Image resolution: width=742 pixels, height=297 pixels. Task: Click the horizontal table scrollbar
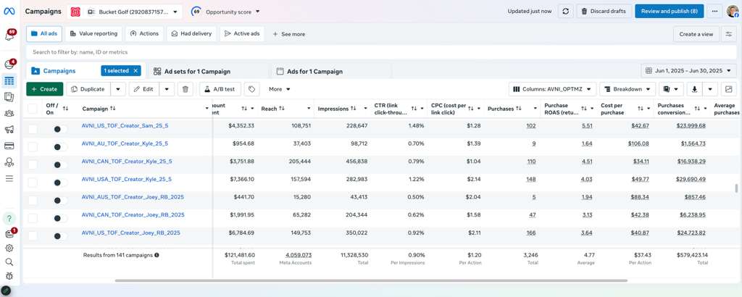pyautogui.click(x=371, y=281)
